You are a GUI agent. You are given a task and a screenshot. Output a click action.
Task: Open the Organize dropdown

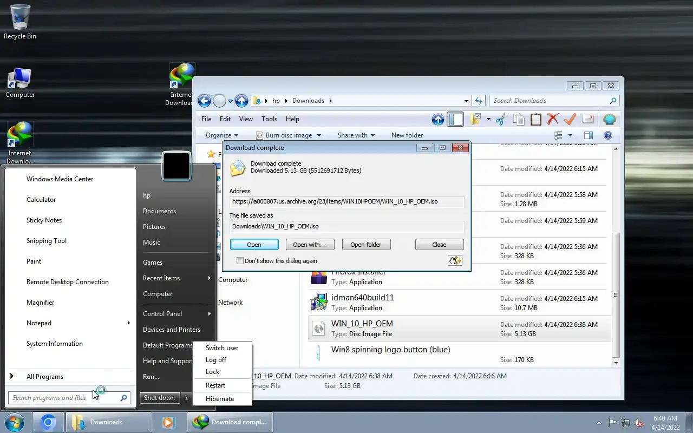[222, 135]
